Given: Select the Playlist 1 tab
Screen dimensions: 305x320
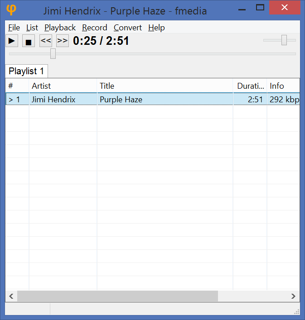Looking at the screenshot, I should pos(26,71).
